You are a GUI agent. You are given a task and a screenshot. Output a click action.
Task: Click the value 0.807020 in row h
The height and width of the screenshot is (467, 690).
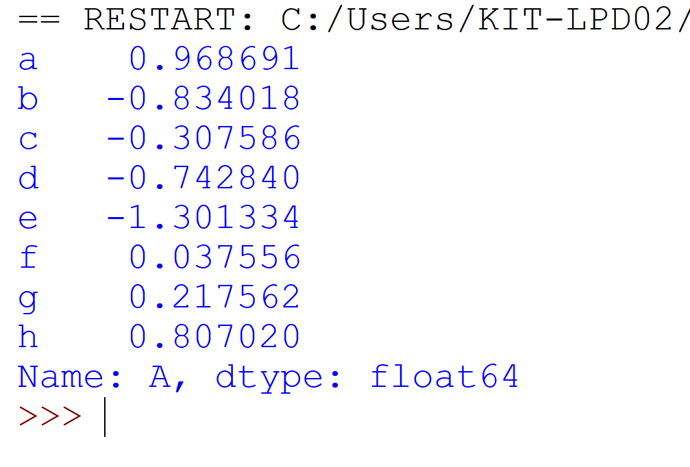click(x=214, y=336)
